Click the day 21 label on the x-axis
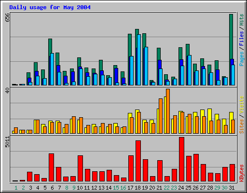The image size is (247, 193). coord(159,188)
